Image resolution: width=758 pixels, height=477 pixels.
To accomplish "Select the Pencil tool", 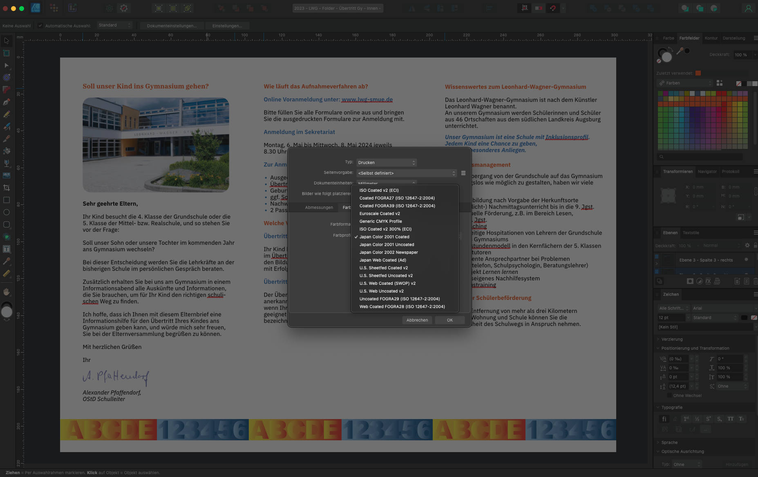I will click(7, 114).
